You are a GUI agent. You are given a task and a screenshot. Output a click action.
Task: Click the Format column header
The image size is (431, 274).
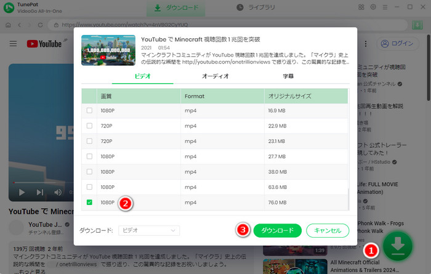point(222,96)
